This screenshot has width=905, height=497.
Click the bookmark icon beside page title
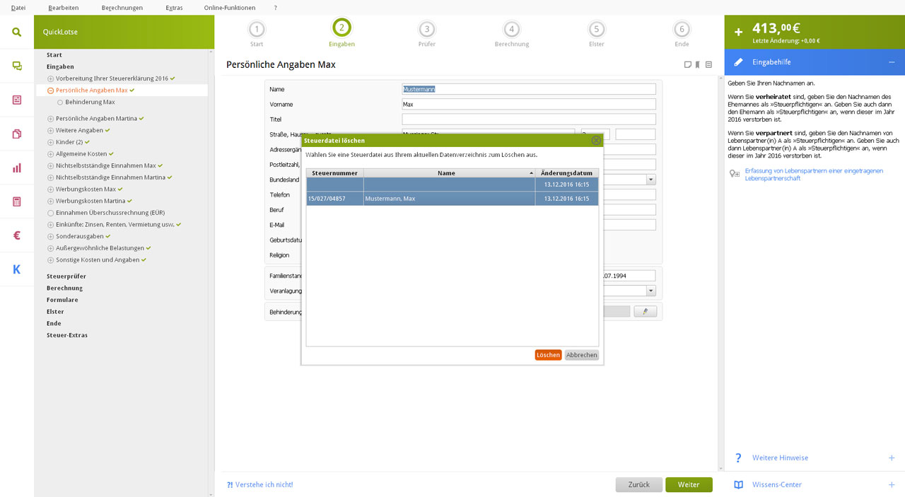697,65
